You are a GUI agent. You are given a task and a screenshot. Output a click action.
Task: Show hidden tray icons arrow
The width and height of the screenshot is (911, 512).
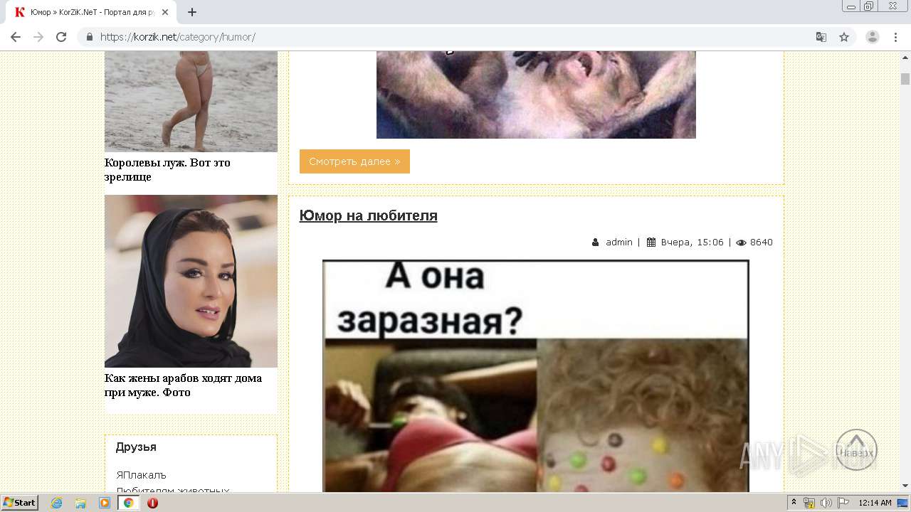794,503
